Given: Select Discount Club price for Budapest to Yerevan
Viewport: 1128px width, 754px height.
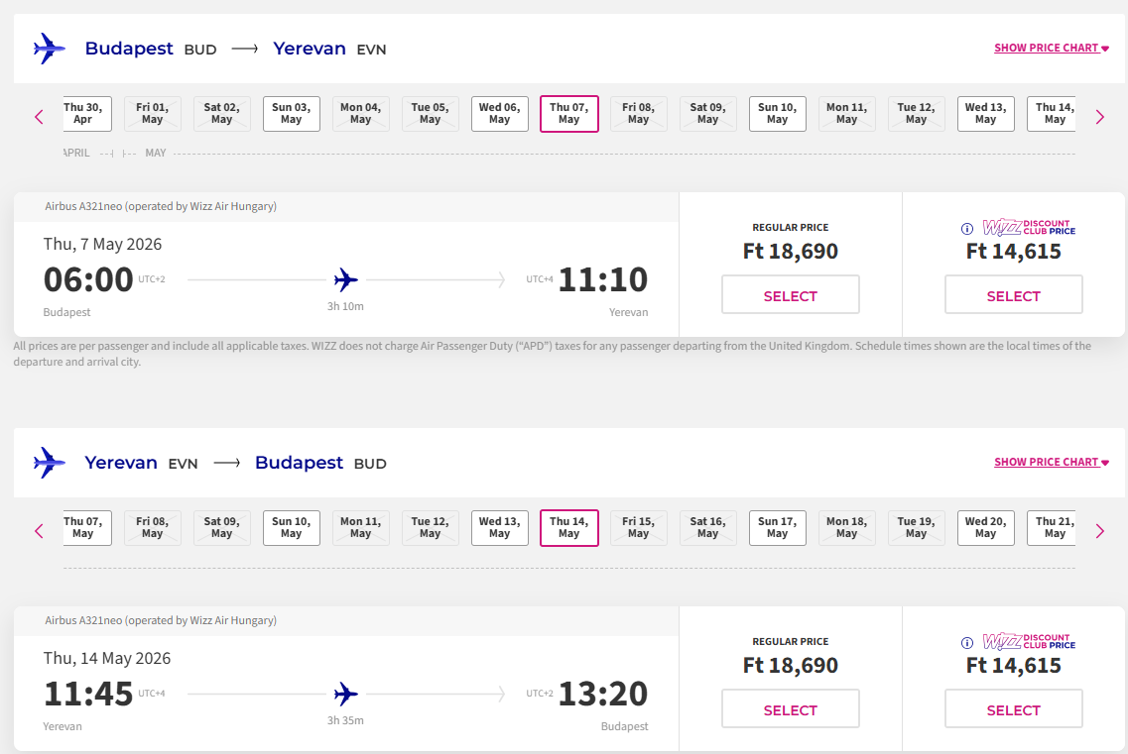Looking at the screenshot, I should coord(1013,295).
